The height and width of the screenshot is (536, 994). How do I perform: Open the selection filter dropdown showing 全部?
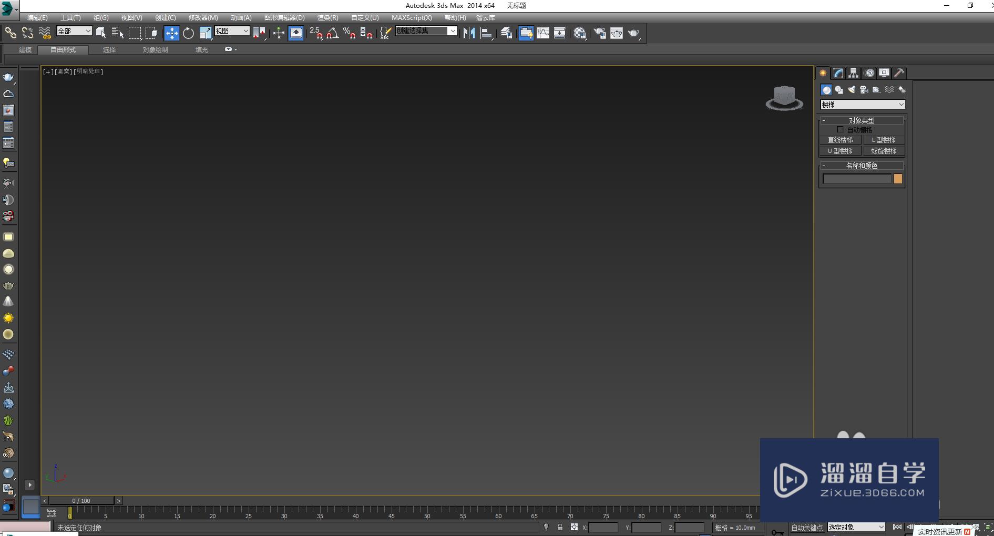pos(74,31)
